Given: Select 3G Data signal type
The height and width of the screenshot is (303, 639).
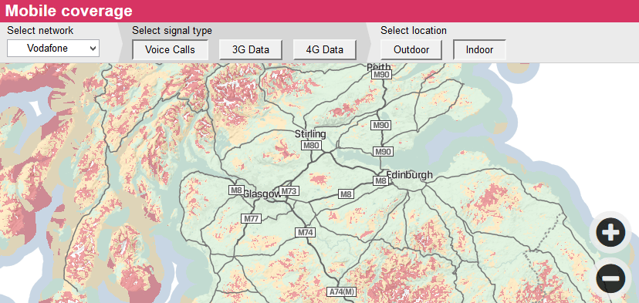Looking at the screenshot, I should 251,49.
